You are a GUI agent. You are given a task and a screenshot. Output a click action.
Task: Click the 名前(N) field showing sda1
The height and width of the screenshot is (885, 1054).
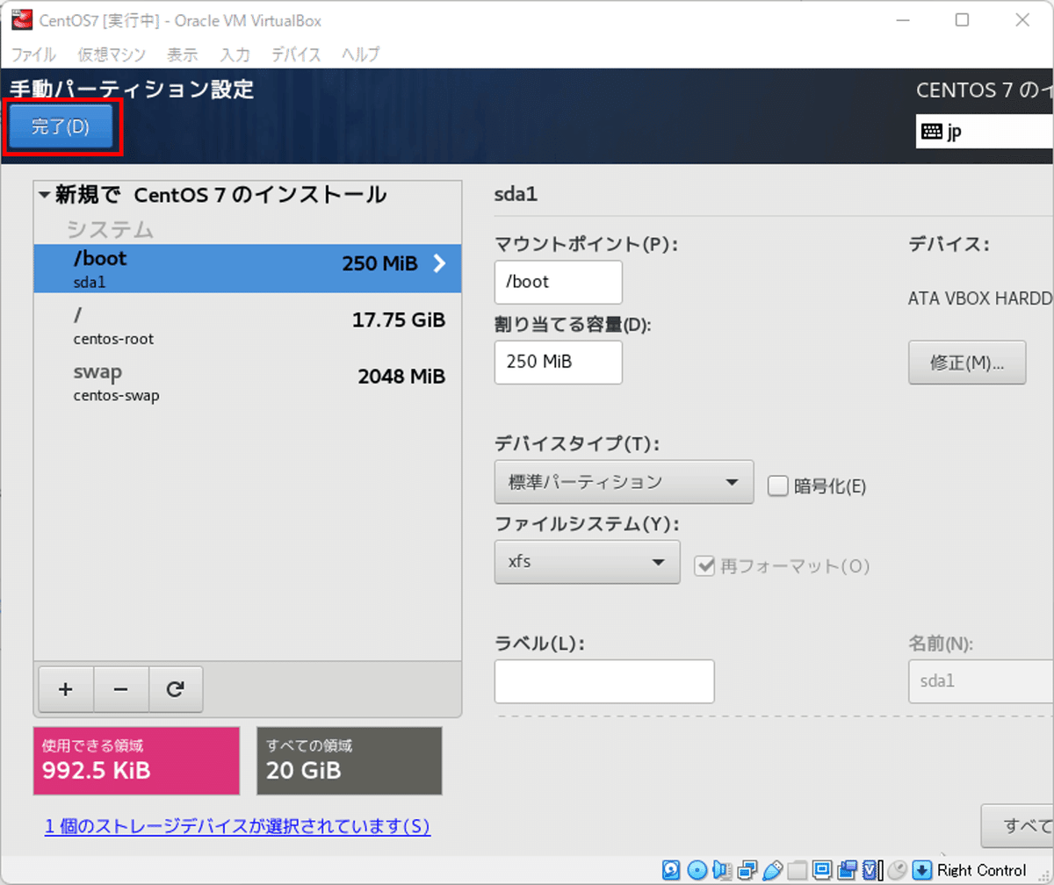pyautogui.click(x=980, y=680)
